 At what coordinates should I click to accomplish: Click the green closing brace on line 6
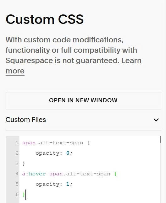[x=24, y=195]
